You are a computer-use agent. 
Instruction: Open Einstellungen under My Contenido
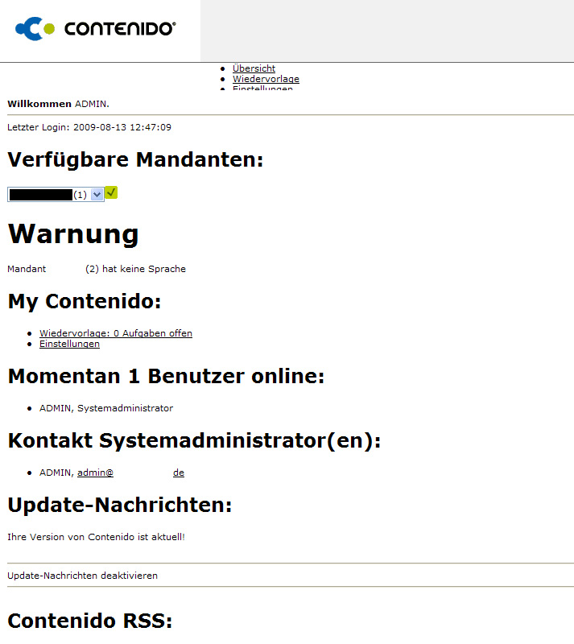pos(69,344)
